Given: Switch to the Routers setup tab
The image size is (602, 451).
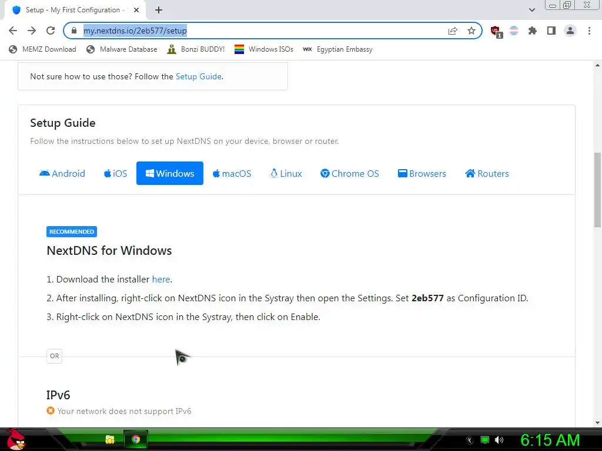Looking at the screenshot, I should pos(487,173).
